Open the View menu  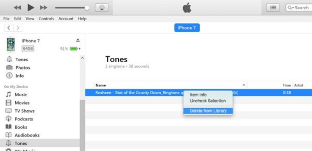tap(30, 19)
